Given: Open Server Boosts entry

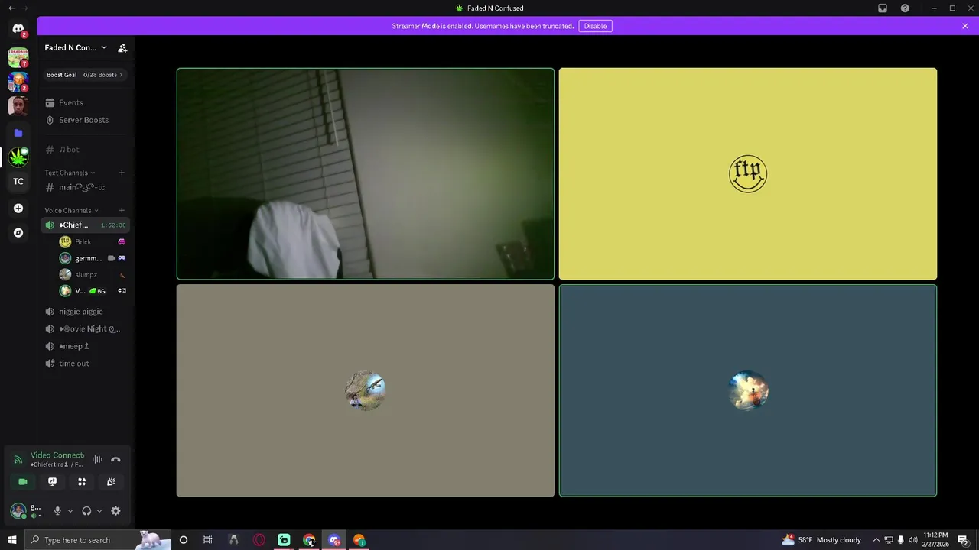Looking at the screenshot, I should pos(85,120).
